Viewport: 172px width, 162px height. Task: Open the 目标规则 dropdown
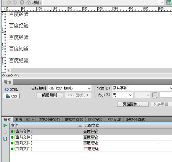pyautogui.click(x=69, y=88)
